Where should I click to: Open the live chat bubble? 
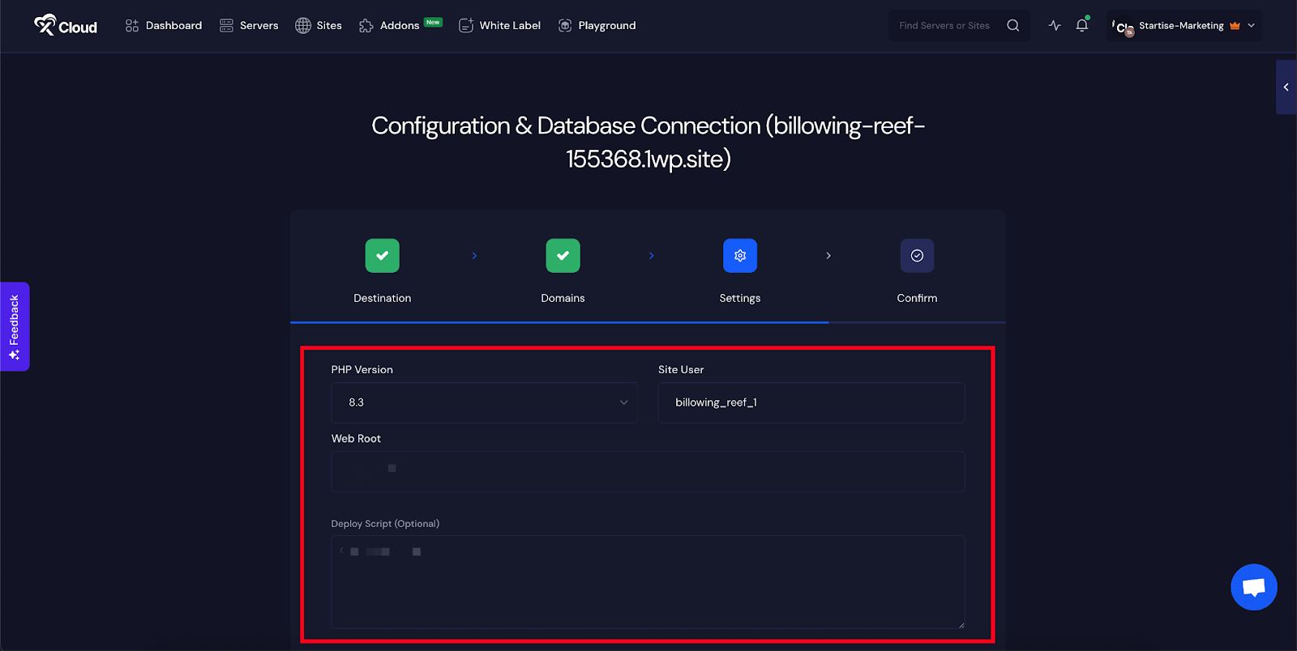(x=1253, y=587)
